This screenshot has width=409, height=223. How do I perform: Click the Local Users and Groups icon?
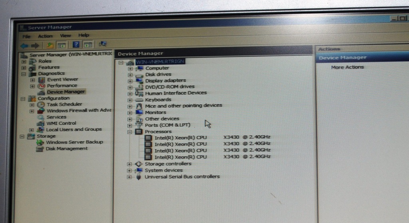click(x=40, y=130)
